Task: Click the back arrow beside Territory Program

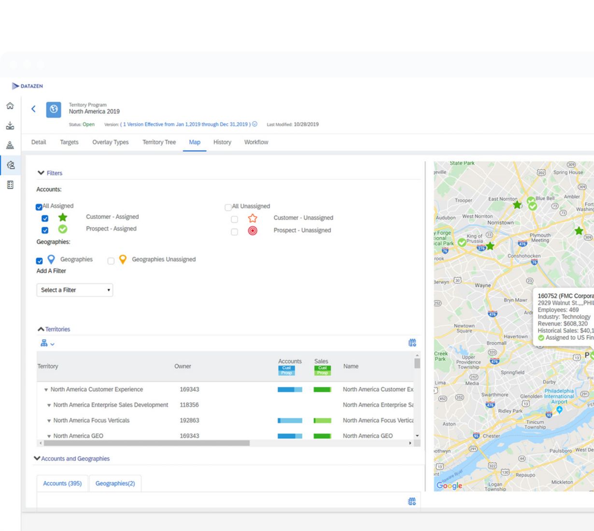Action: [33, 109]
